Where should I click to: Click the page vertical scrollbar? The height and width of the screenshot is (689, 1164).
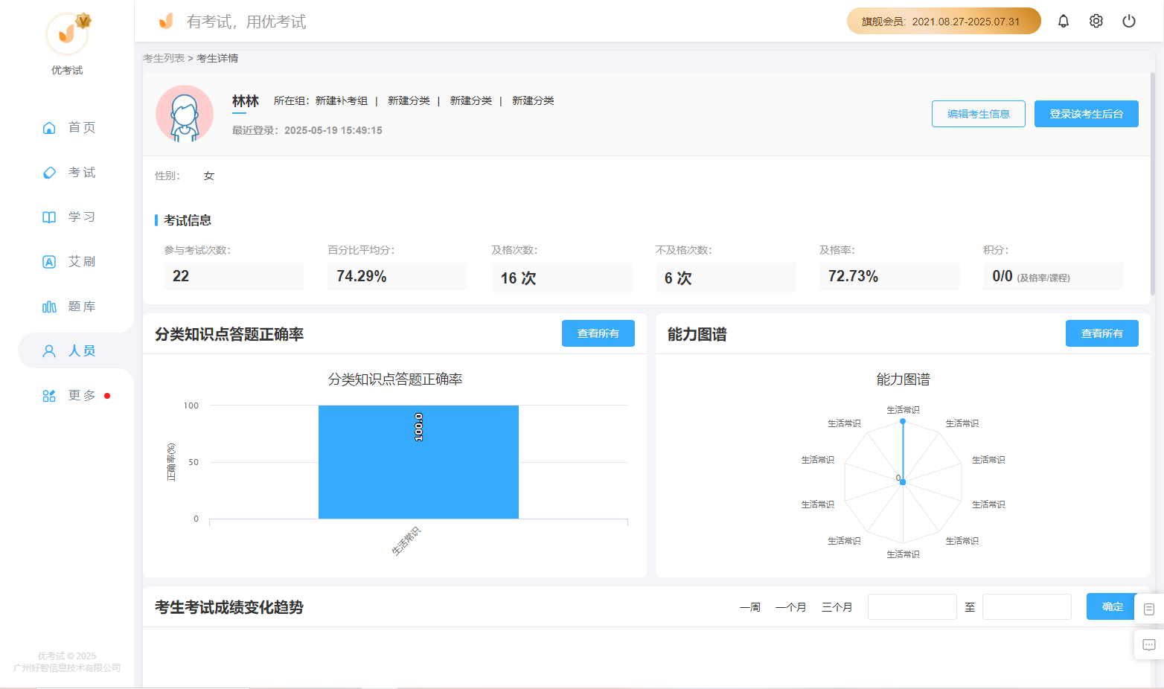(1153, 184)
